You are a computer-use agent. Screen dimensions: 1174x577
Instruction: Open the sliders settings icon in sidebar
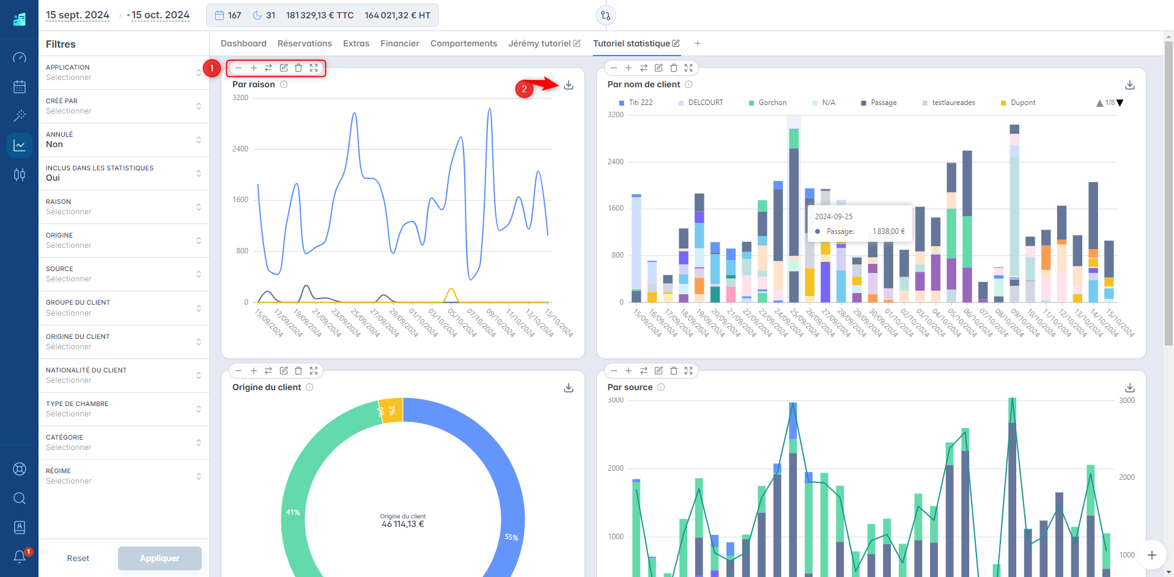20,175
